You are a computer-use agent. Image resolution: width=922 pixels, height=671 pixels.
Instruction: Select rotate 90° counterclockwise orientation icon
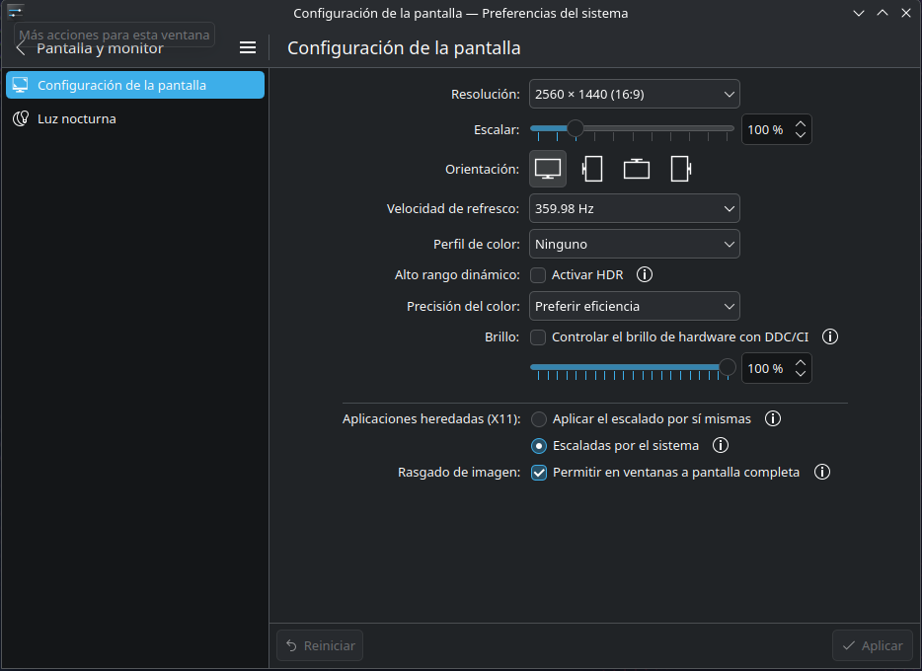pos(592,169)
